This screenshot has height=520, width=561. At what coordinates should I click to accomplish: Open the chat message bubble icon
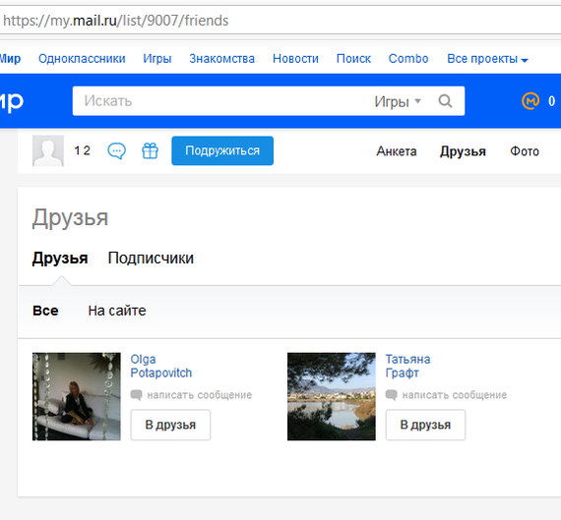pos(117,150)
